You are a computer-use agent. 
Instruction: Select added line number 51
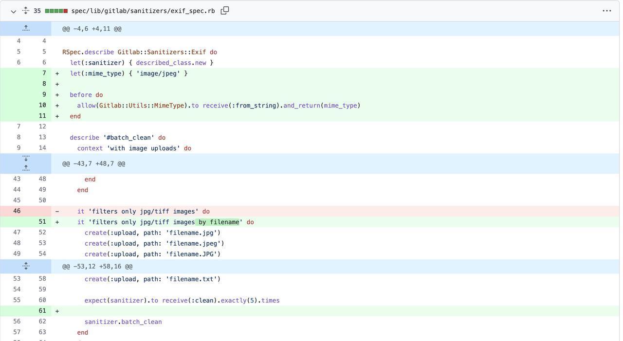pyautogui.click(x=42, y=222)
